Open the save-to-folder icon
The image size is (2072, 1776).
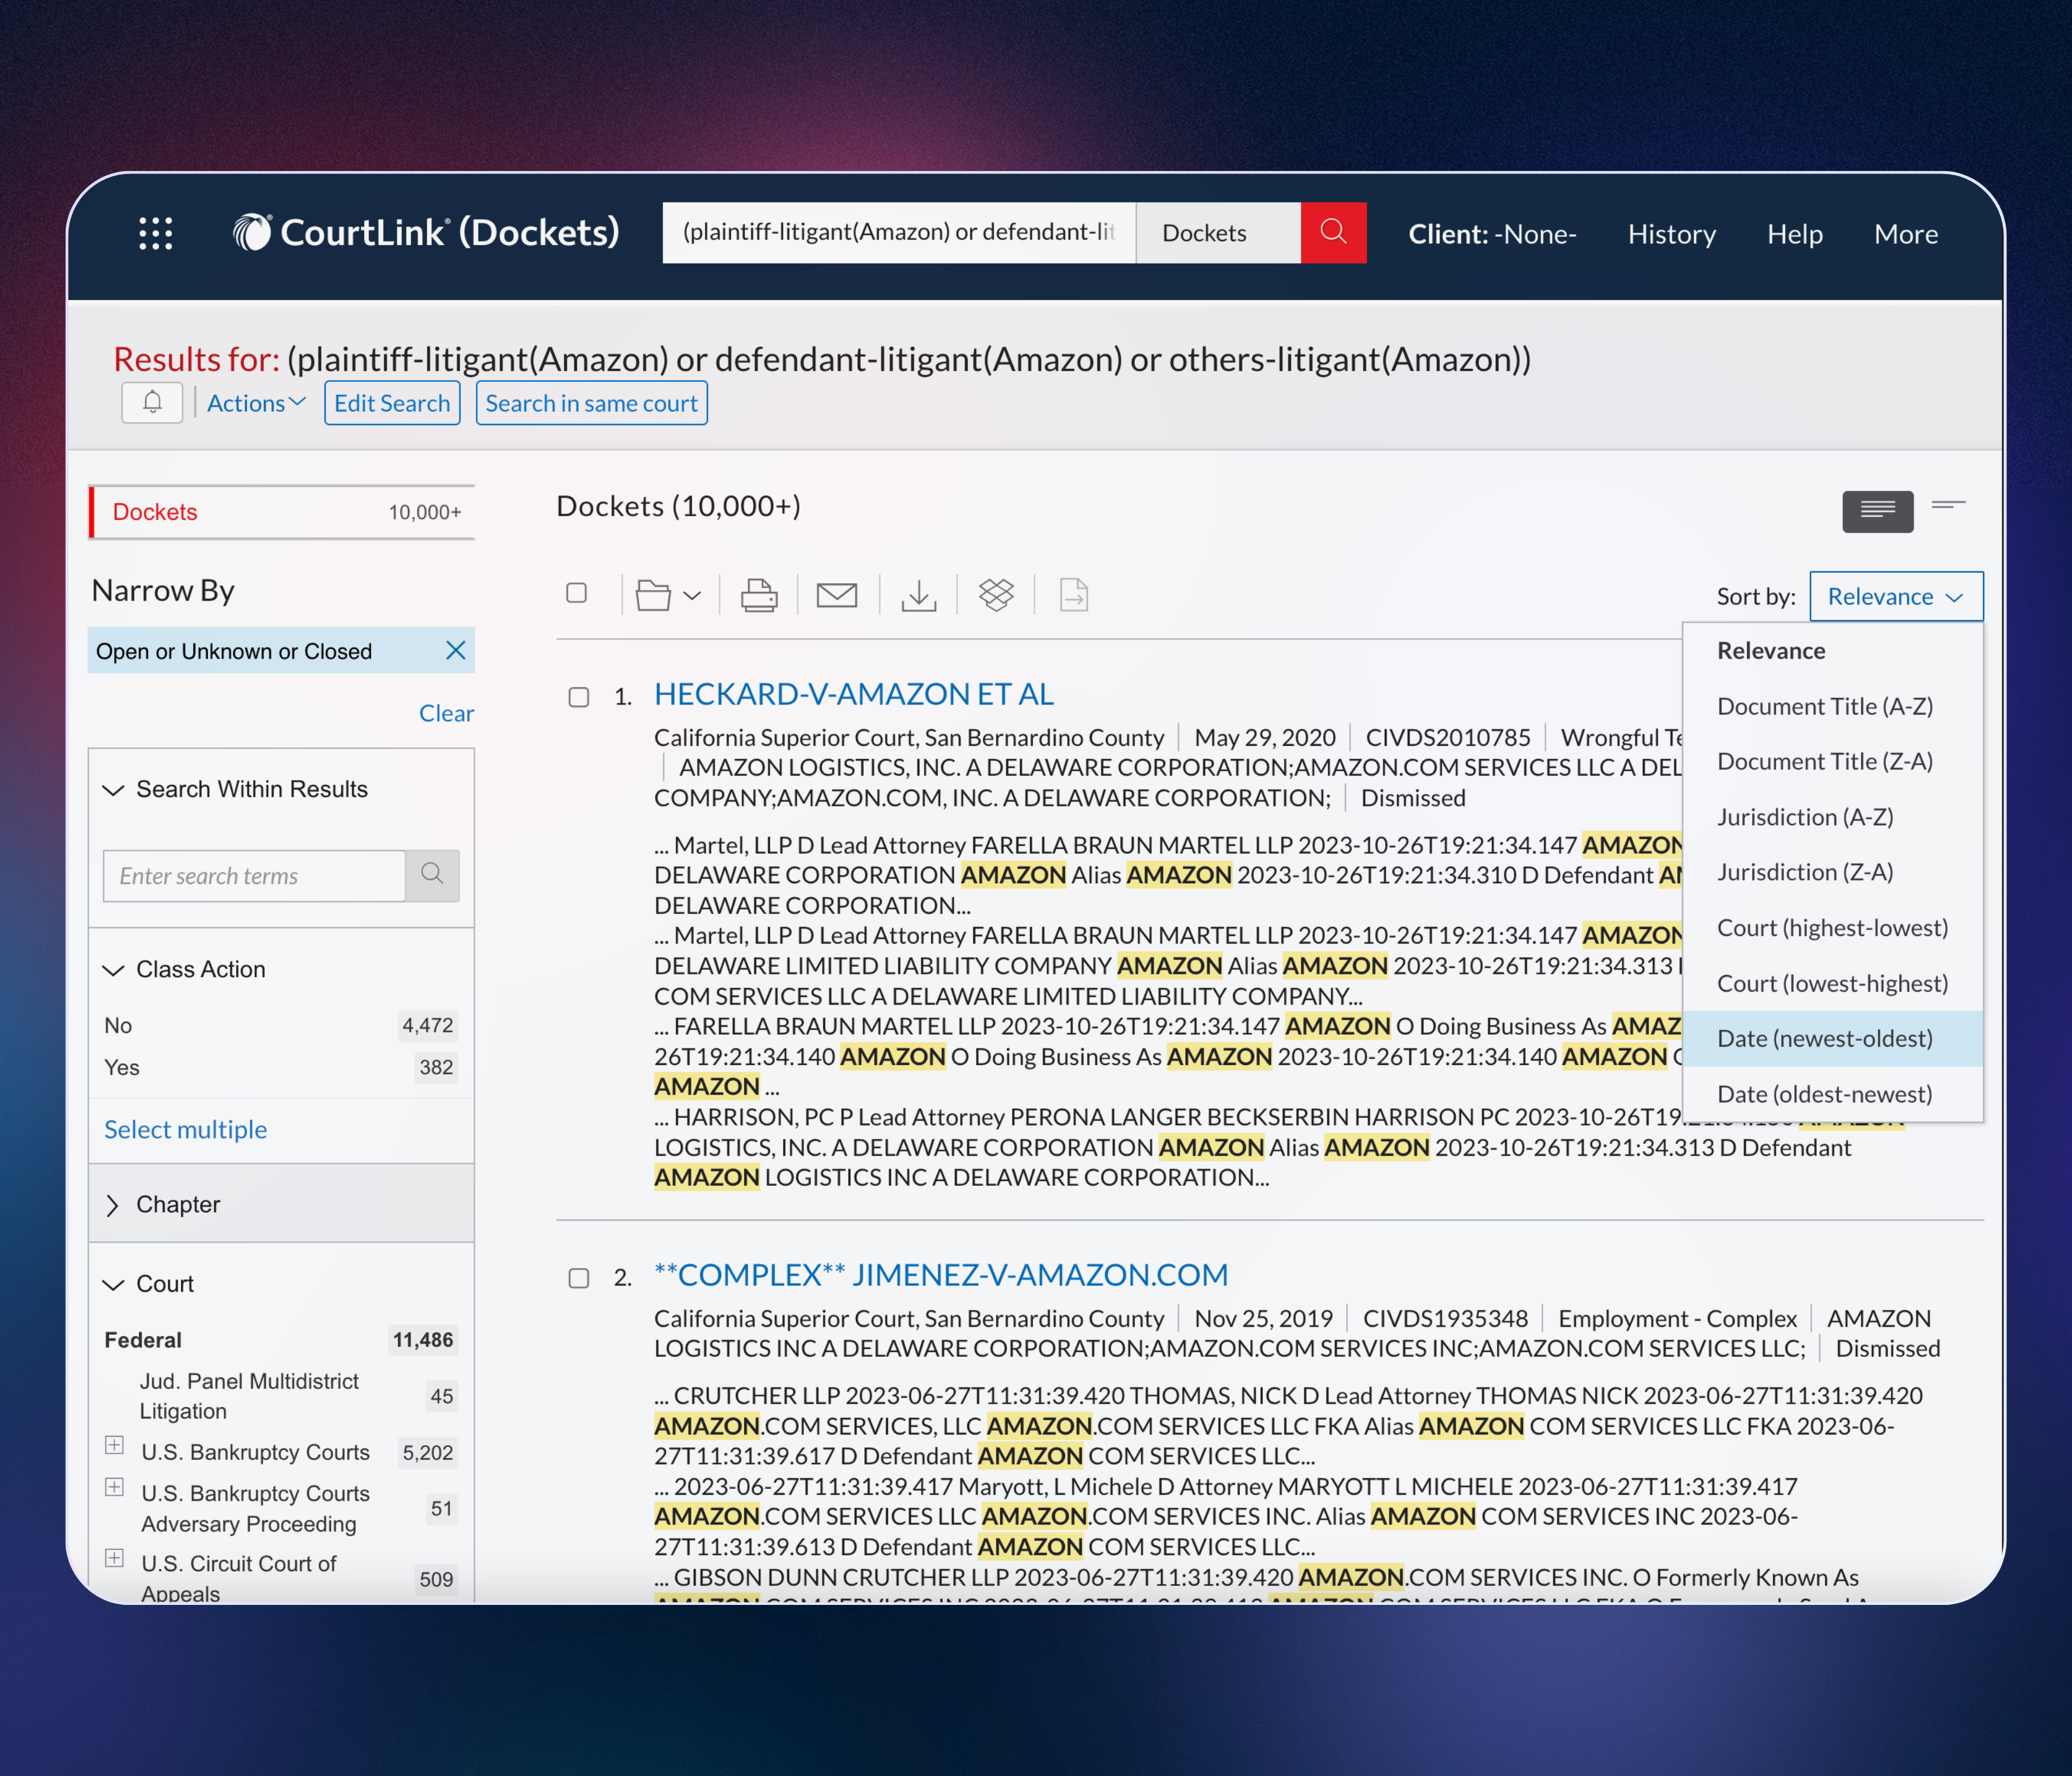(x=653, y=595)
